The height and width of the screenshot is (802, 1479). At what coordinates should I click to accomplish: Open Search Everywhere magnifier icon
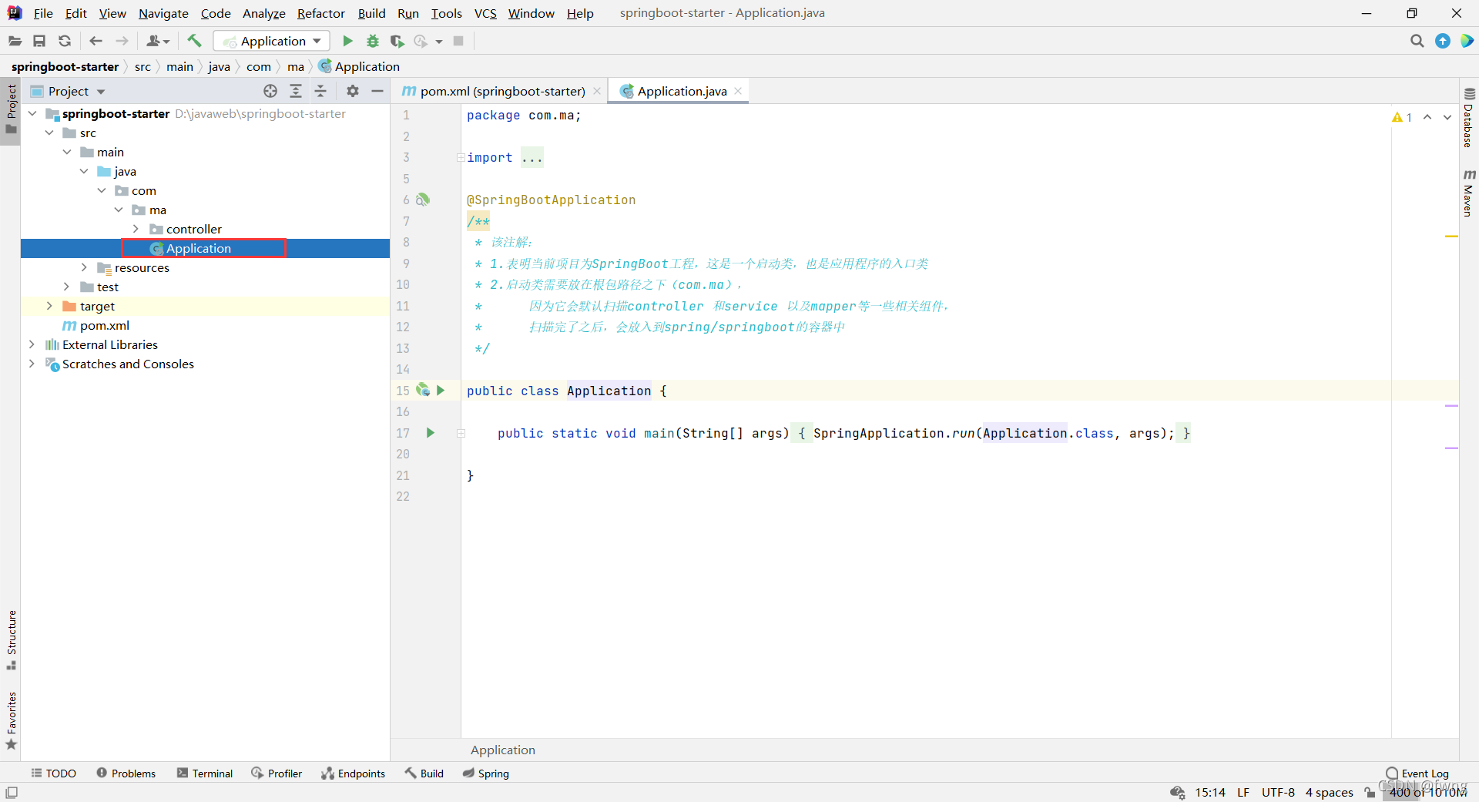pos(1417,41)
